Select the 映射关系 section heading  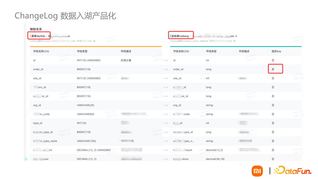click(x=36, y=29)
